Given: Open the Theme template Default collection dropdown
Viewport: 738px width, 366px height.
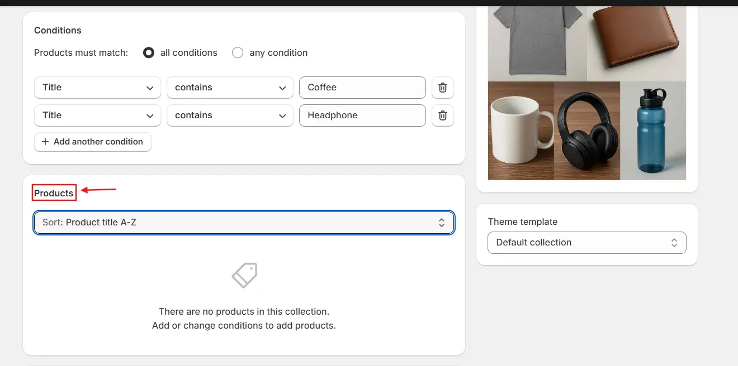Looking at the screenshot, I should tap(586, 243).
